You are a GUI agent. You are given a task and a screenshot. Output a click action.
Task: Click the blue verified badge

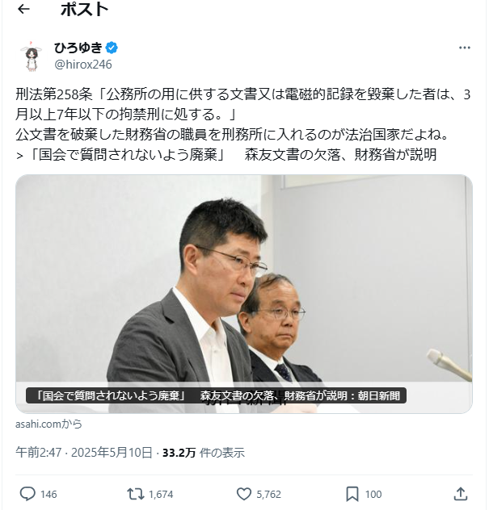[112, 48]
